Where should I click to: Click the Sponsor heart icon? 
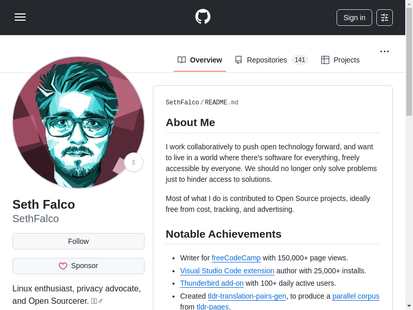coord(63,266)
